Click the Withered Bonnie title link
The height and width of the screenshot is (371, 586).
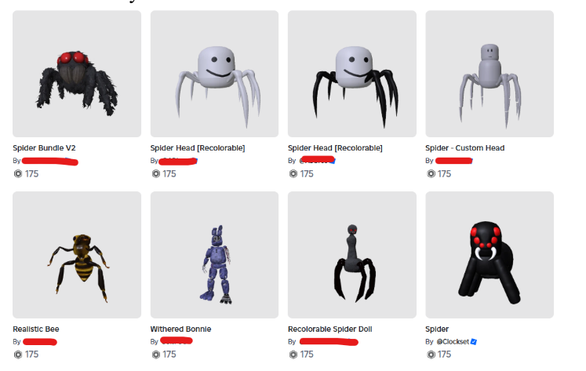click(x=181, y=329)
